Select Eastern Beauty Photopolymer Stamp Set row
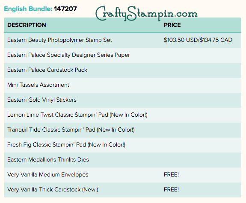 (x=122, y=40)
